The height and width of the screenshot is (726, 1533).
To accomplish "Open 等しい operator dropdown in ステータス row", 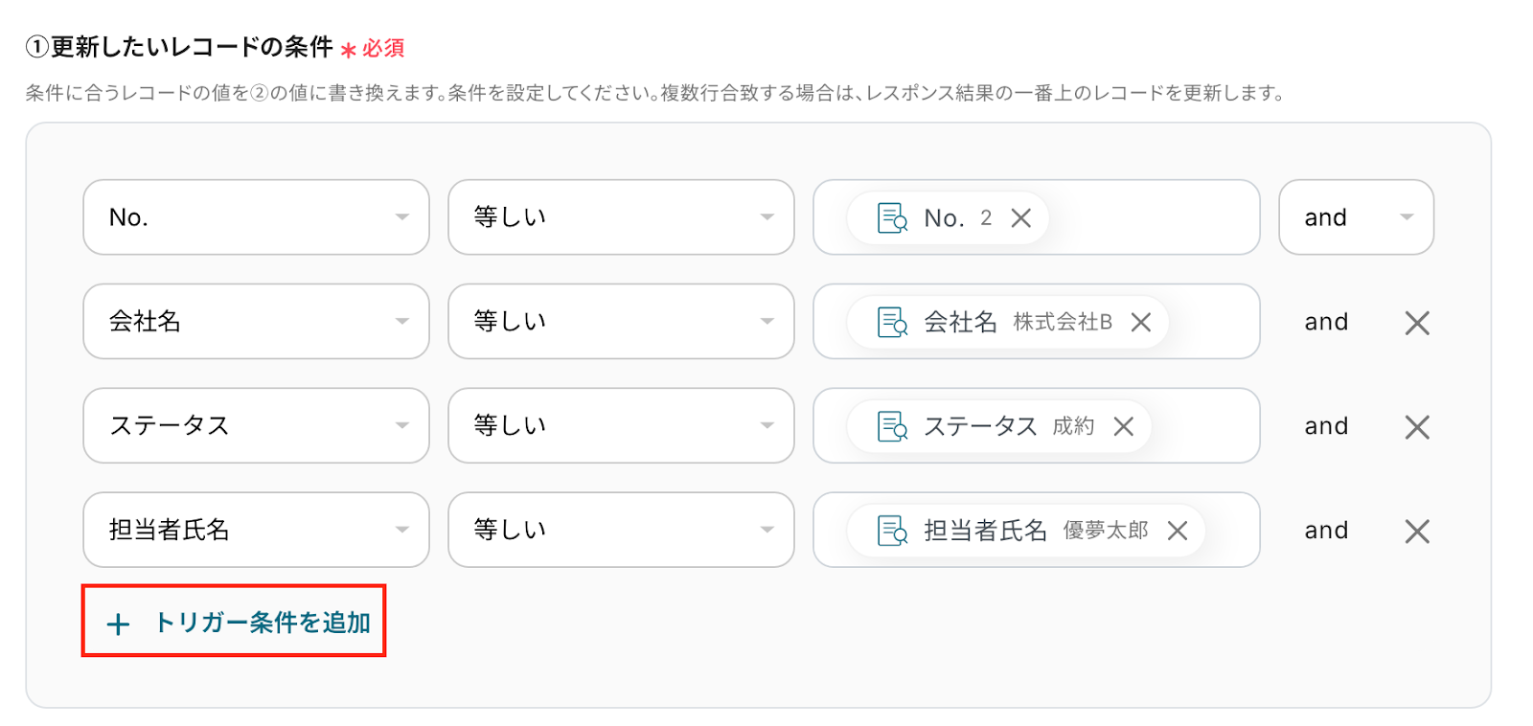I will (621, 426).
